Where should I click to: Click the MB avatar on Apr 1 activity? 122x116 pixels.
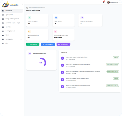[62, 65]
